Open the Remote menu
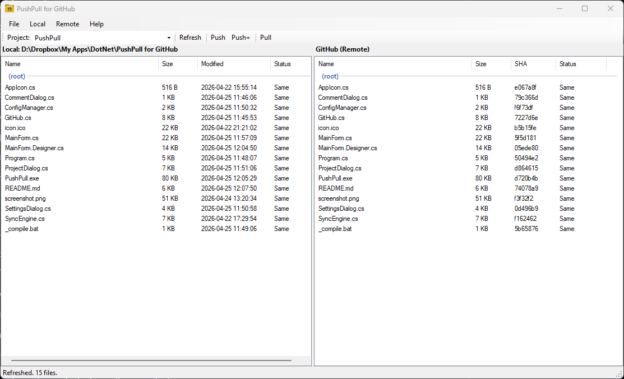Image resolution: width=624 pixels, height=379 pixels. 68,24
